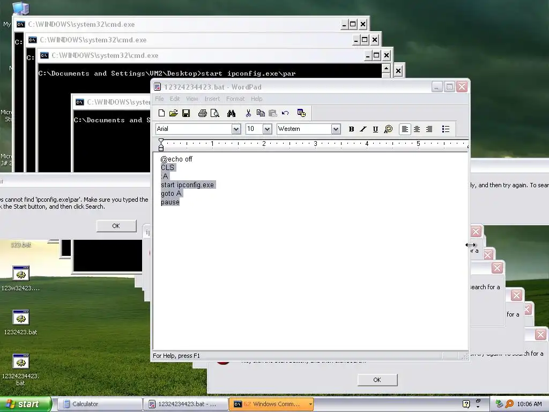Align text left in WordPad
The width and height of the screenshot is (549, 412).
(404, 129)
